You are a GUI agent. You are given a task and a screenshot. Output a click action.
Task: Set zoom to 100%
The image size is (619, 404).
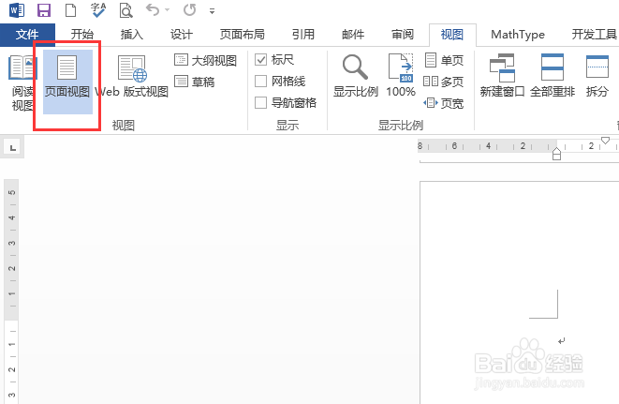(401, 76)
